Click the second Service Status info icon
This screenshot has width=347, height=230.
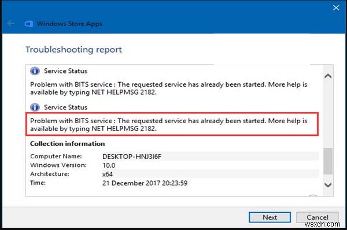(x=35, y=107)
